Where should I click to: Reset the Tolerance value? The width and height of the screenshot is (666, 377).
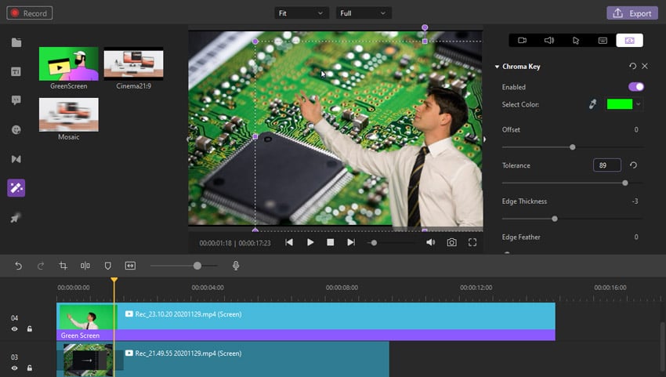pyautogui.click(x=633, y=165)
